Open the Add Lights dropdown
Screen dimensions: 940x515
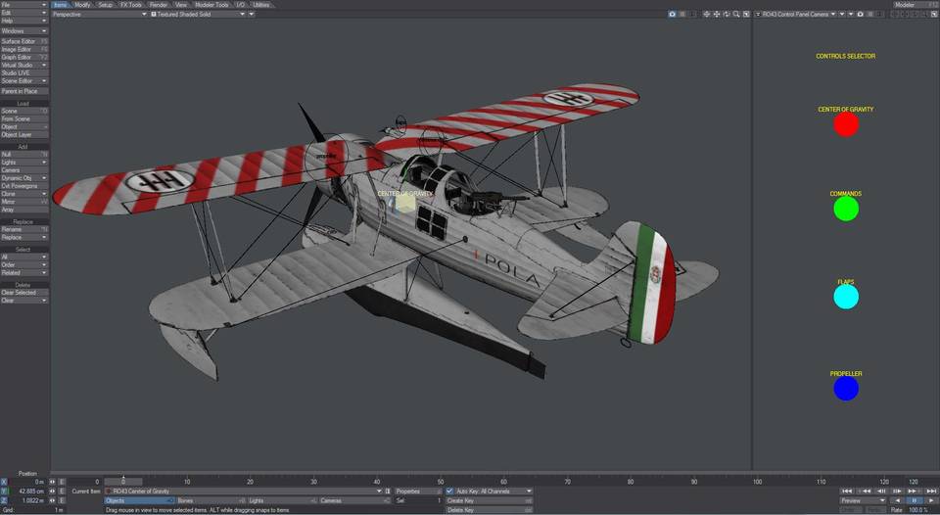pos(23,162)
